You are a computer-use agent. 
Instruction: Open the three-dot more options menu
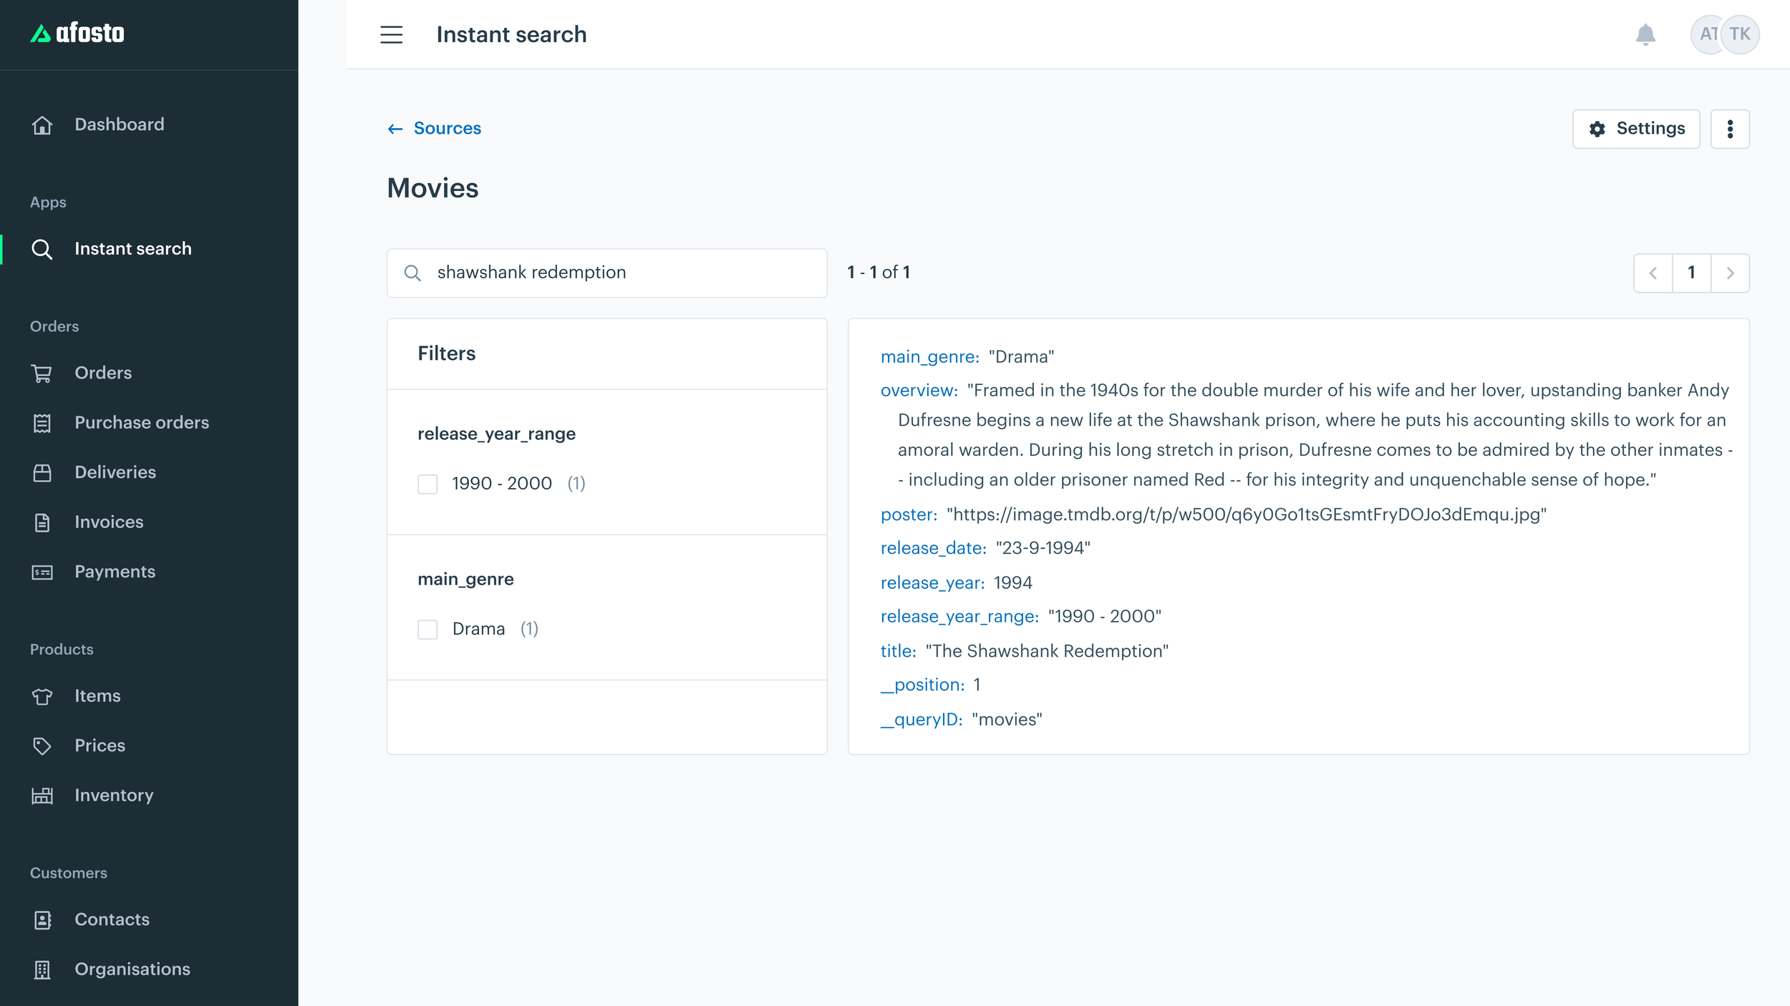(1730, 129)
